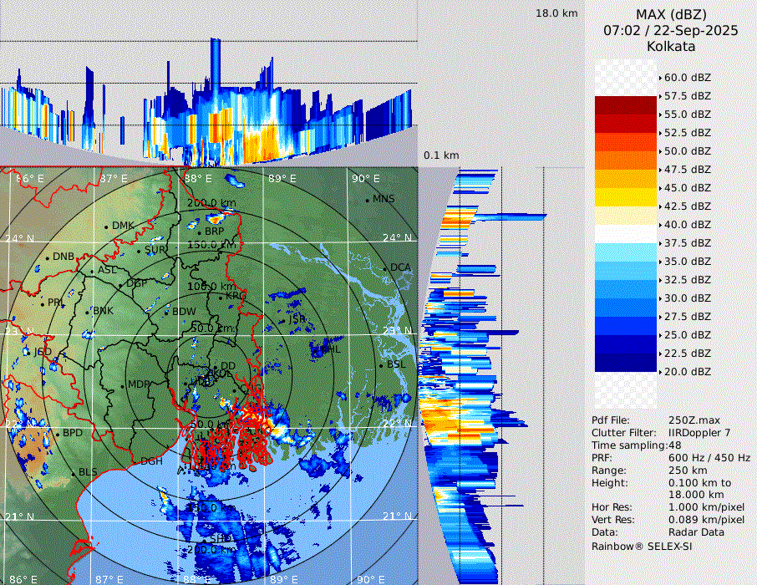Click the dark red swatch atop color scale

pos(626,105)
